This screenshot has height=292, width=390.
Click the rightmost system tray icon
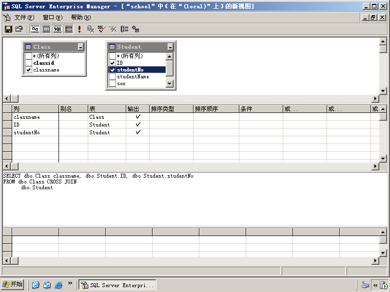click(383, 285)
